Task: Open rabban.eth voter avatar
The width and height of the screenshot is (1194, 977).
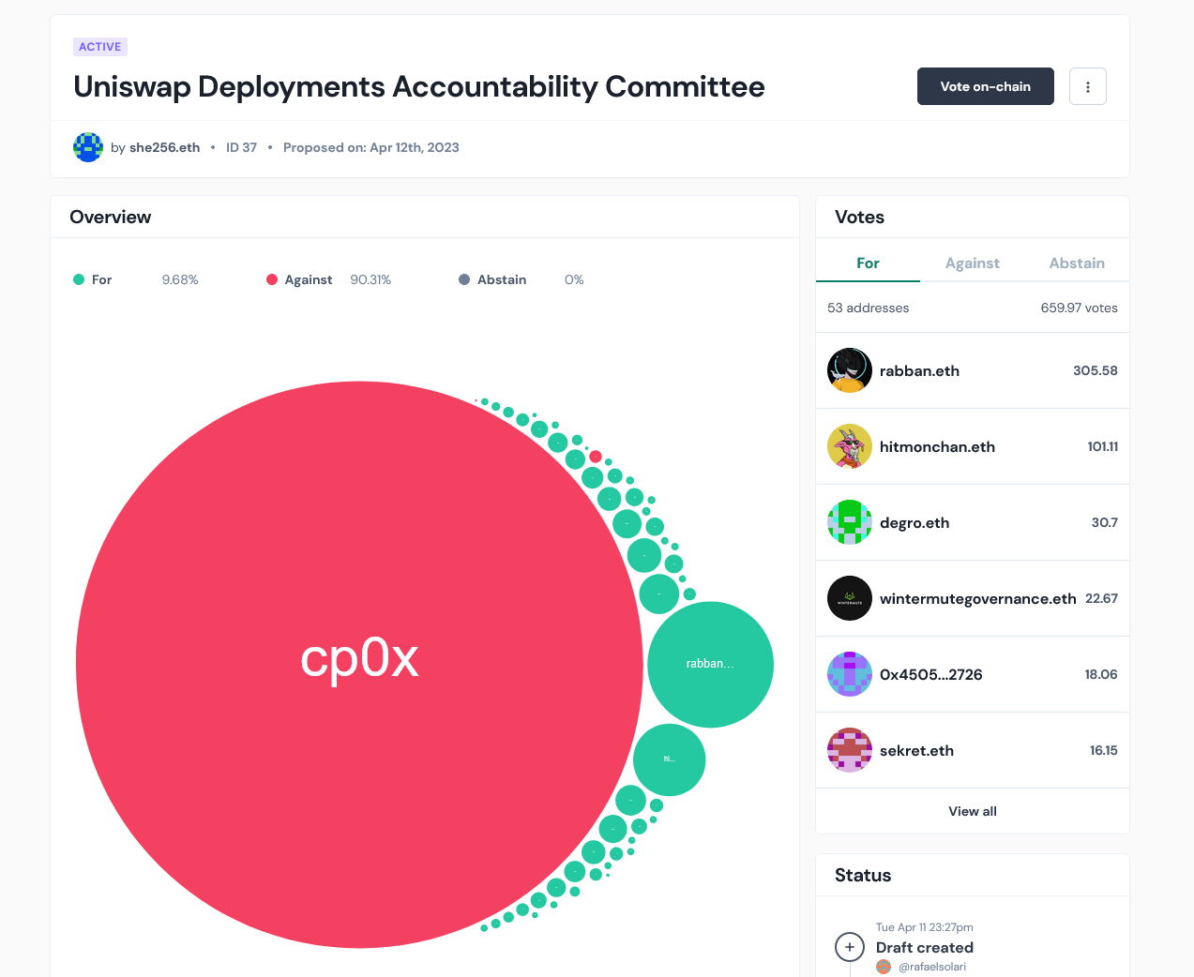Action: point(850,370)
